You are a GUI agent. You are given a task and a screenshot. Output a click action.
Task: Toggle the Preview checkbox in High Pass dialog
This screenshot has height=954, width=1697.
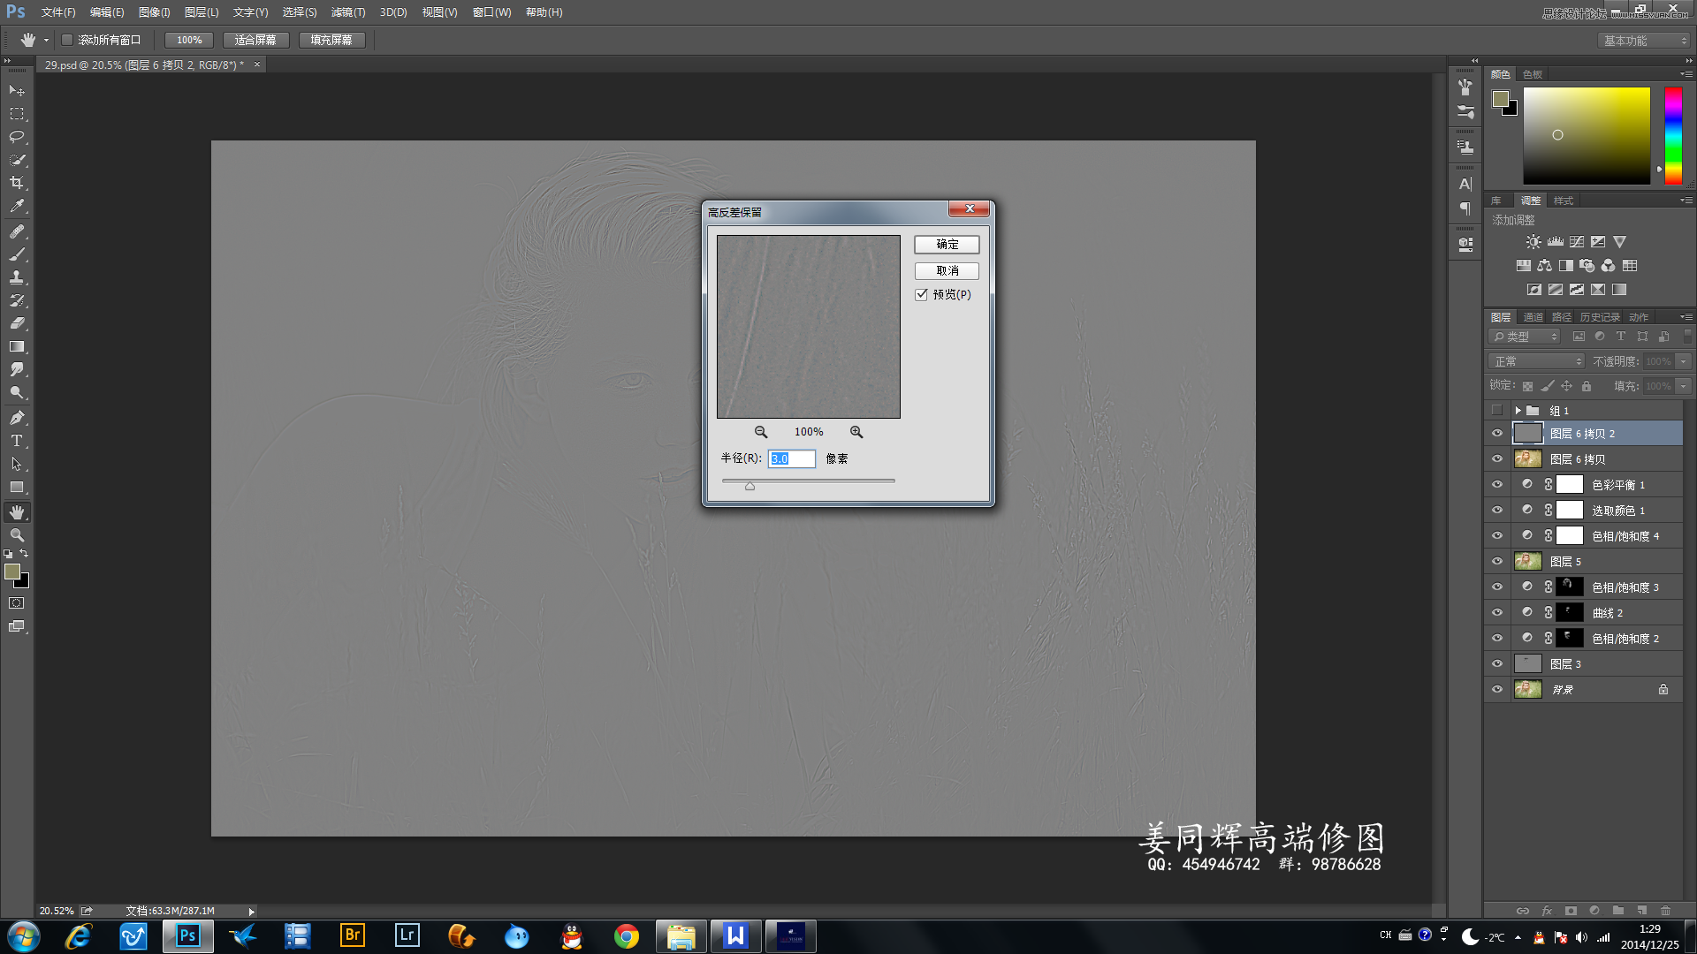[x=922, y=295]
